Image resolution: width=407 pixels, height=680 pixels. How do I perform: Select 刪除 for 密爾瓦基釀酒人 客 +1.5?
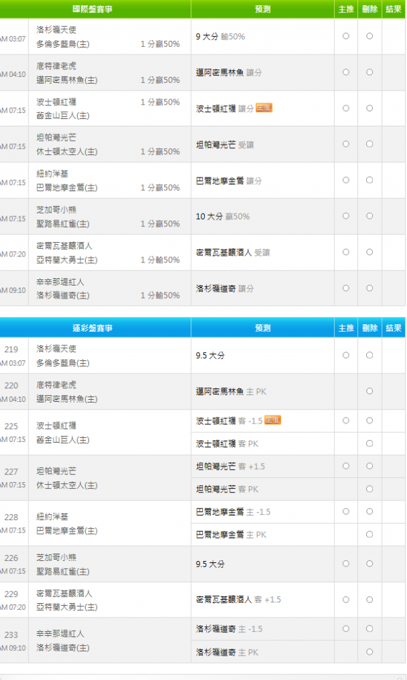pos(370,600)
